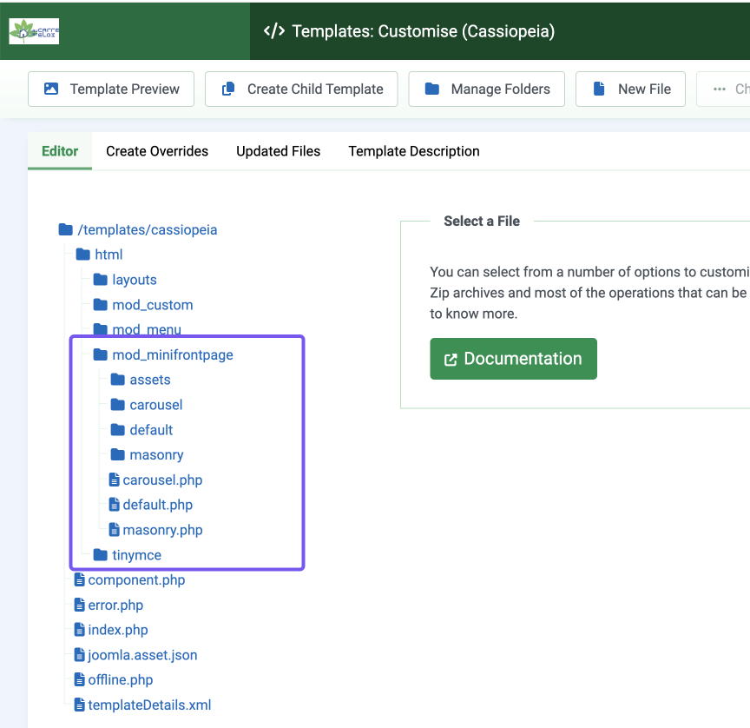Image resolution: width=750 pixels, height=728 pixels.
Task: Click the site logo in header
Action: [x=34, y=31]
